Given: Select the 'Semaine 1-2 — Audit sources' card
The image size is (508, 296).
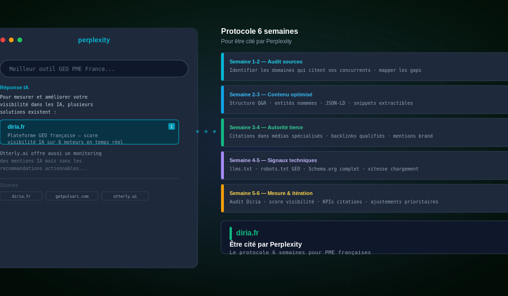Looking at the screenshot, I should [x=365, y=67].
